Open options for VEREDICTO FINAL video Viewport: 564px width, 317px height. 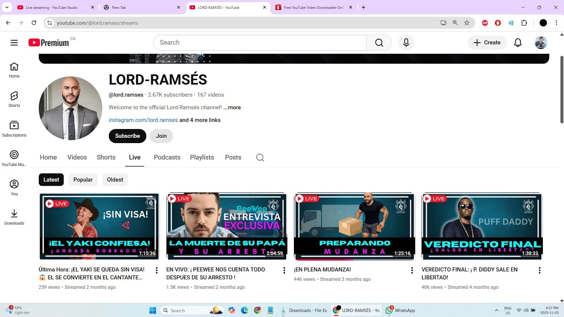coord(539,270)
